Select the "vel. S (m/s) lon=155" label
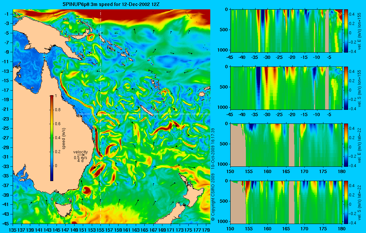The height and width of the screenshot is (233, 366). click(360, 88)
